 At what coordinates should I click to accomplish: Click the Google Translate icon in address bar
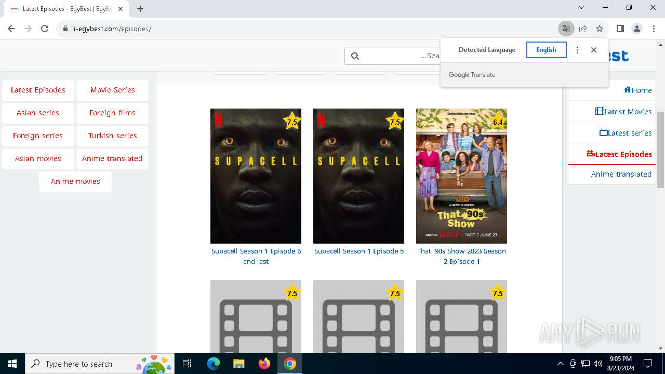[566, 29]
